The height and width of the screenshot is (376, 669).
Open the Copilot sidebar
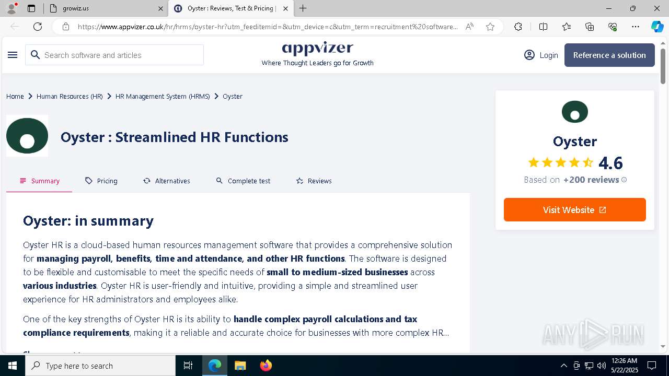[x=657, y=27]
